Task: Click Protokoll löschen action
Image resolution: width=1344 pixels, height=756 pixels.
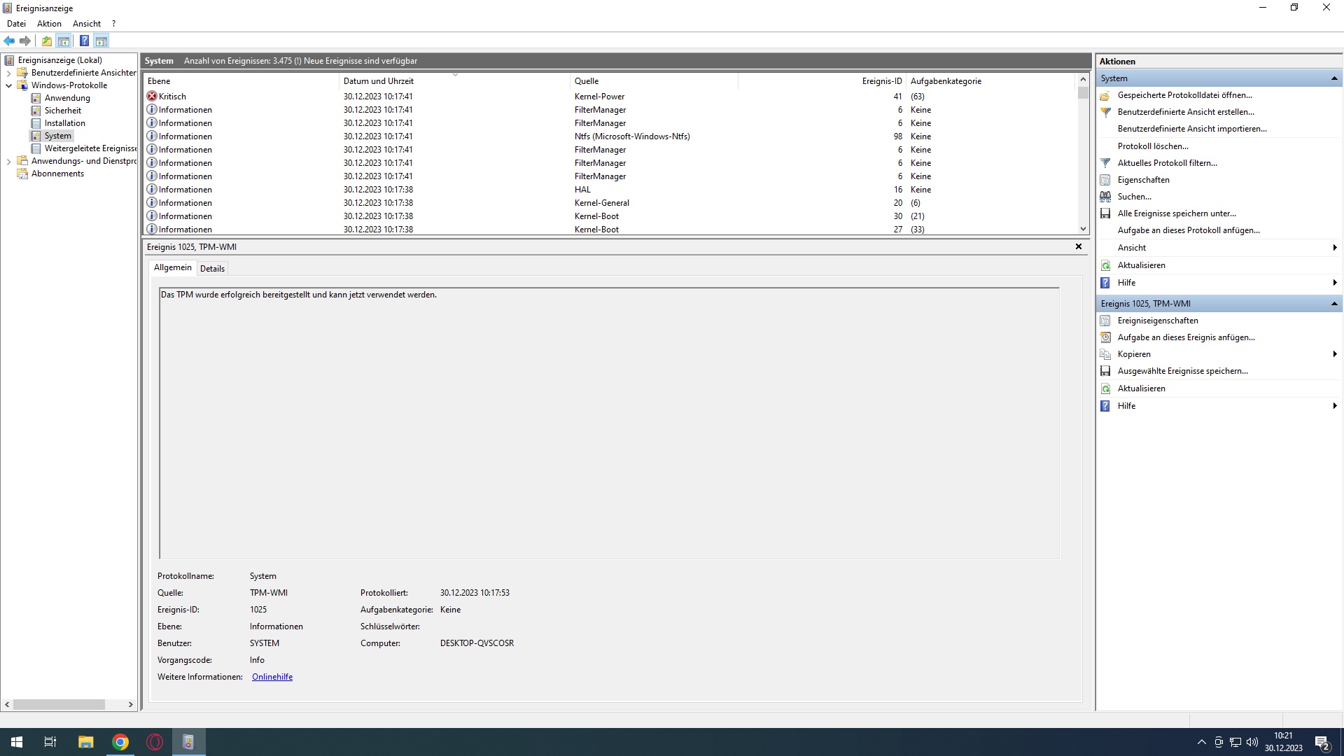Action: [1152, 146]
